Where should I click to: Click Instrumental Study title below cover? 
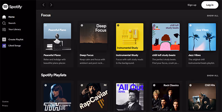click(x=127, y=55)
